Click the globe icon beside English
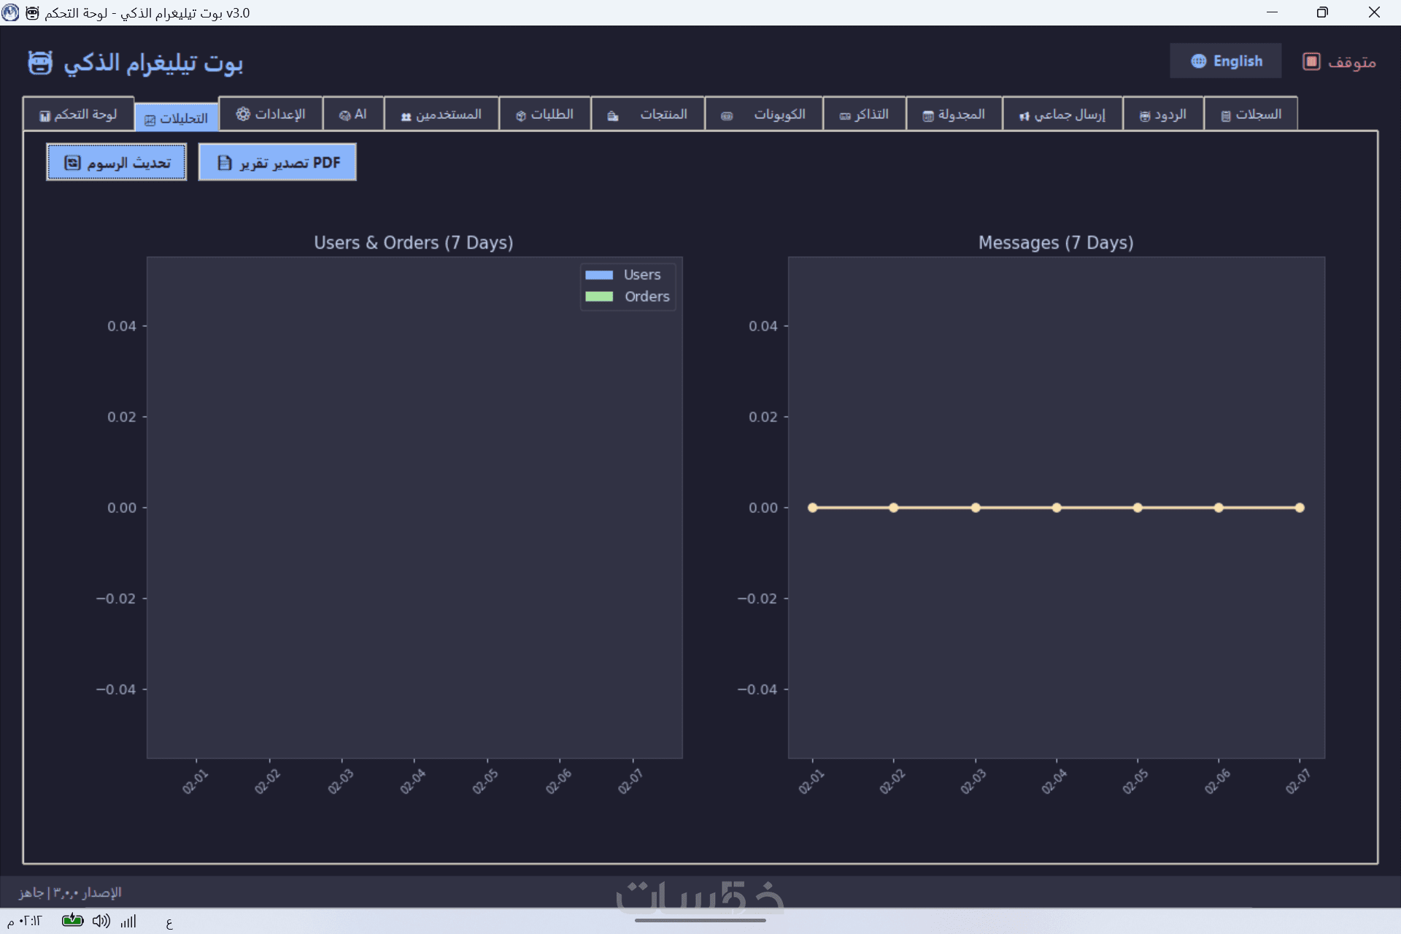Viewport: 1401px width, 934px height. point(1198,61)
